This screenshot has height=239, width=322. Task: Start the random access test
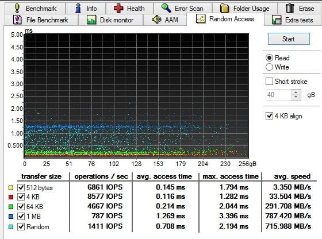(289, 38)
